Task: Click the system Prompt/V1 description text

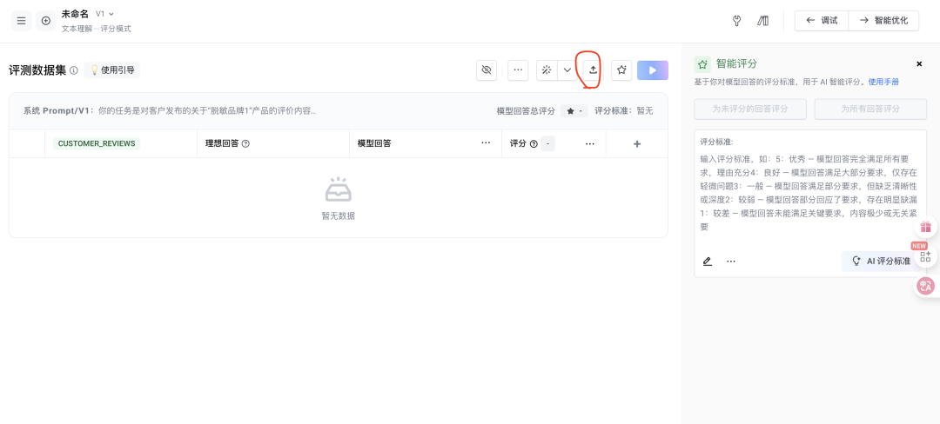Action: click(x=170, y=110)
